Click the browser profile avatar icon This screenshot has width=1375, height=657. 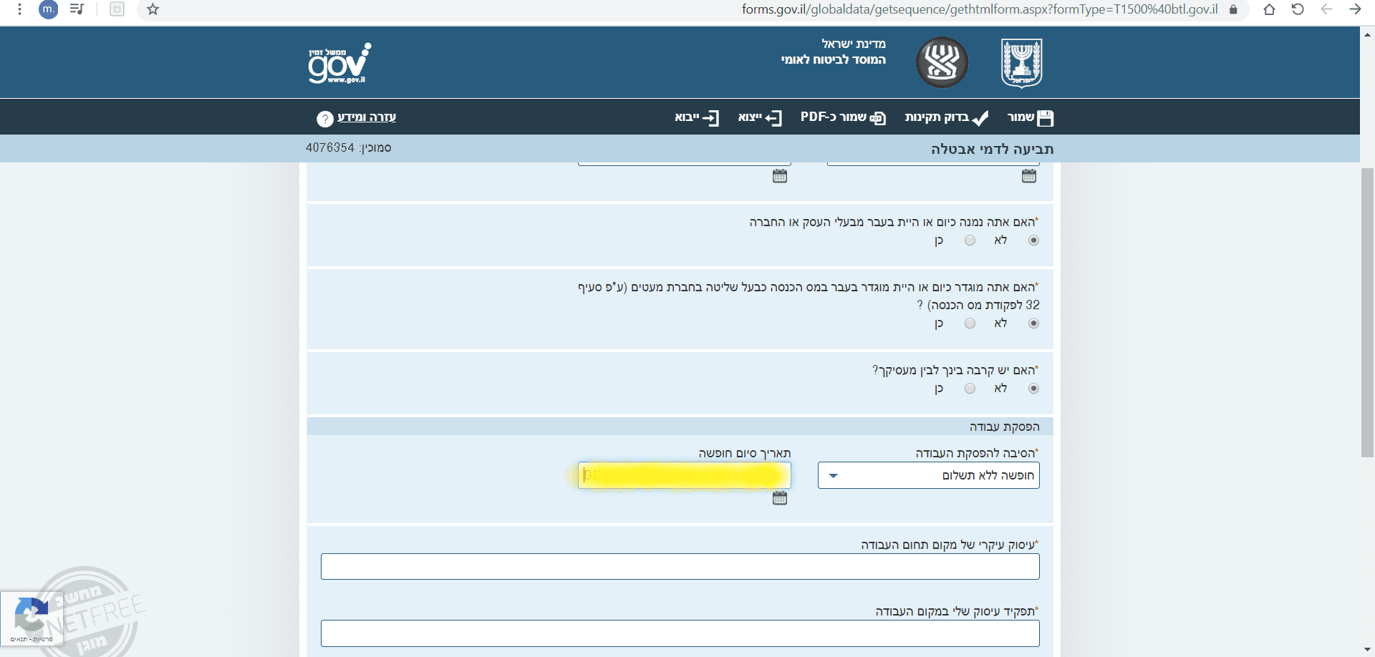click(48, 9)
